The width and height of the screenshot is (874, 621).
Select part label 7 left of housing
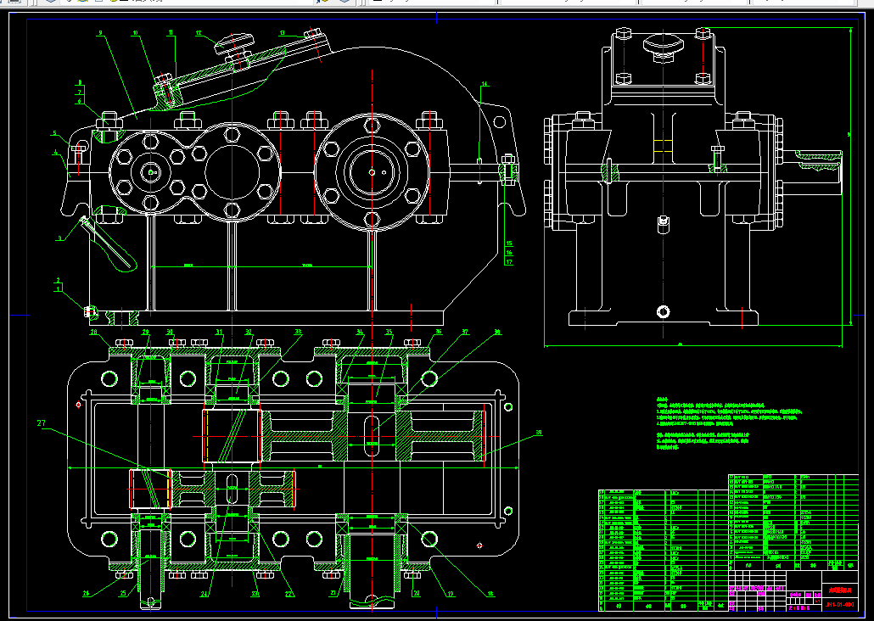pyautogui.click(x=80, y=92)
